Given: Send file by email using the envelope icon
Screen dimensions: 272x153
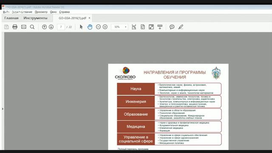Looking at the screenshot, I should point(24,27).
